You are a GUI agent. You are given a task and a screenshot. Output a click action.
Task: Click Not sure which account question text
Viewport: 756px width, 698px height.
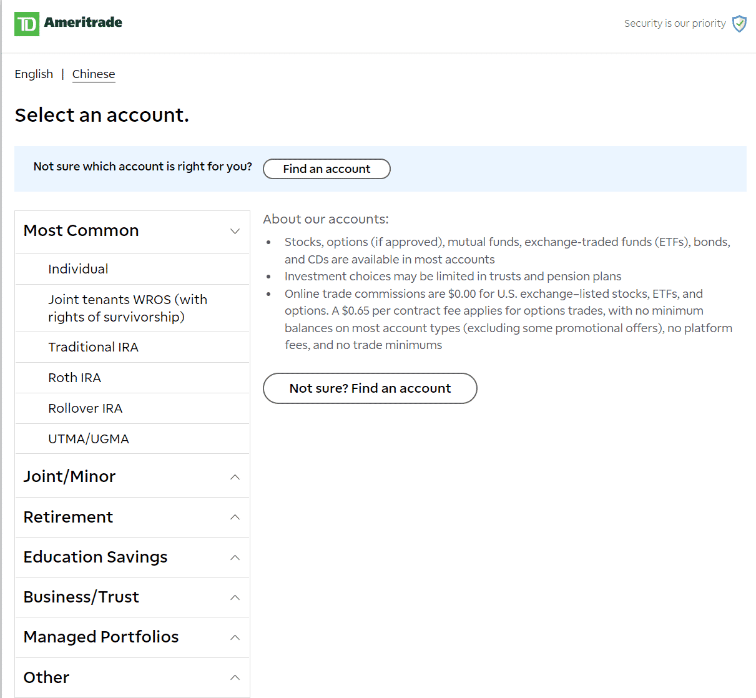tap(143, 167)
